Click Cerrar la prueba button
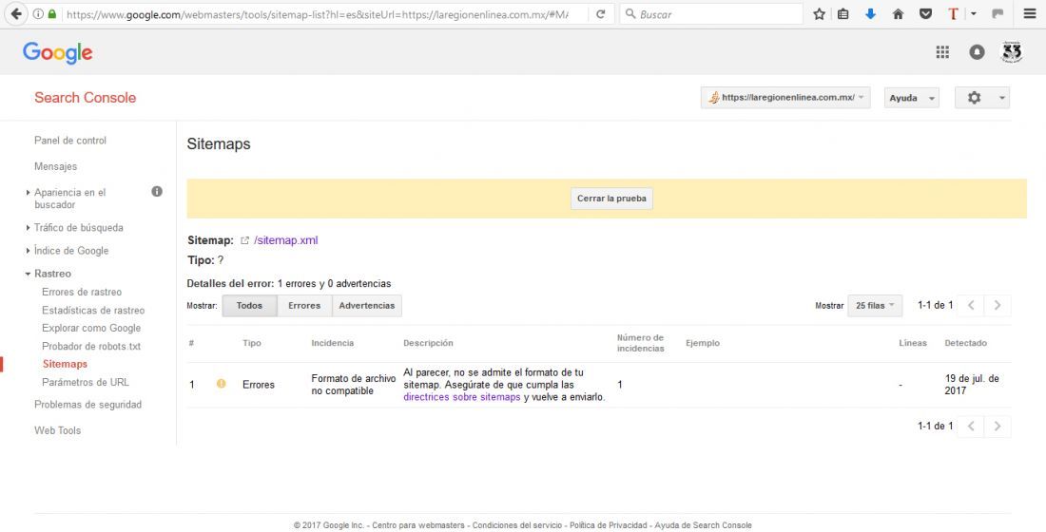Screen dimensions: 1046x532 611,199
